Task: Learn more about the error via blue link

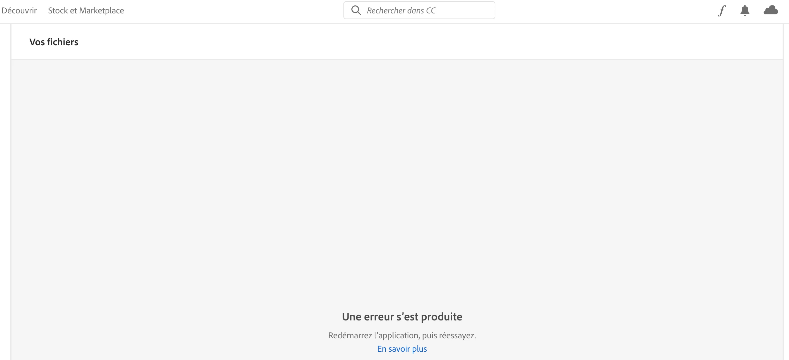Action: click(402, 349)
